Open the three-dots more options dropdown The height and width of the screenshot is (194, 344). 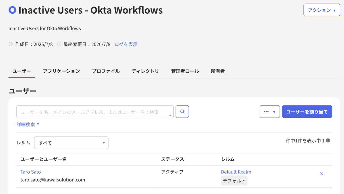pos(270,112)
